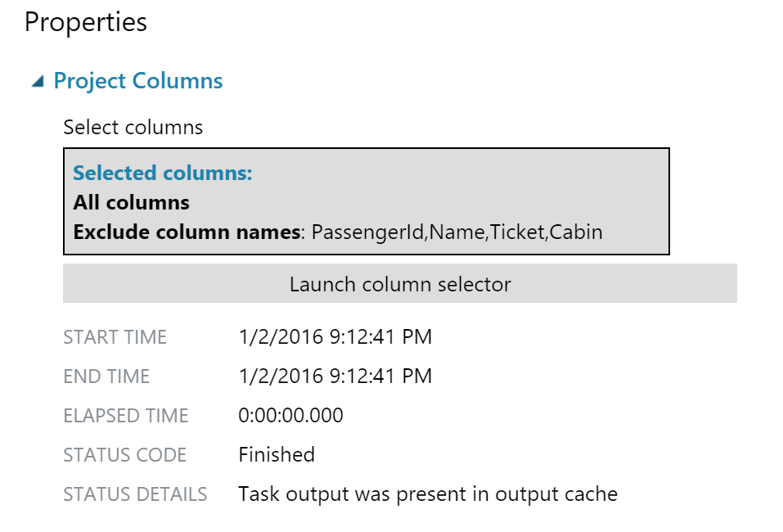
Task: Click the Selected columns summary box
Action: (x=366, y=201)
